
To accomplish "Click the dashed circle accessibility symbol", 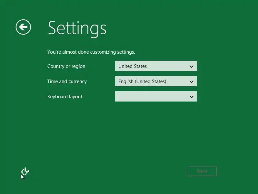I will point(25,171).
